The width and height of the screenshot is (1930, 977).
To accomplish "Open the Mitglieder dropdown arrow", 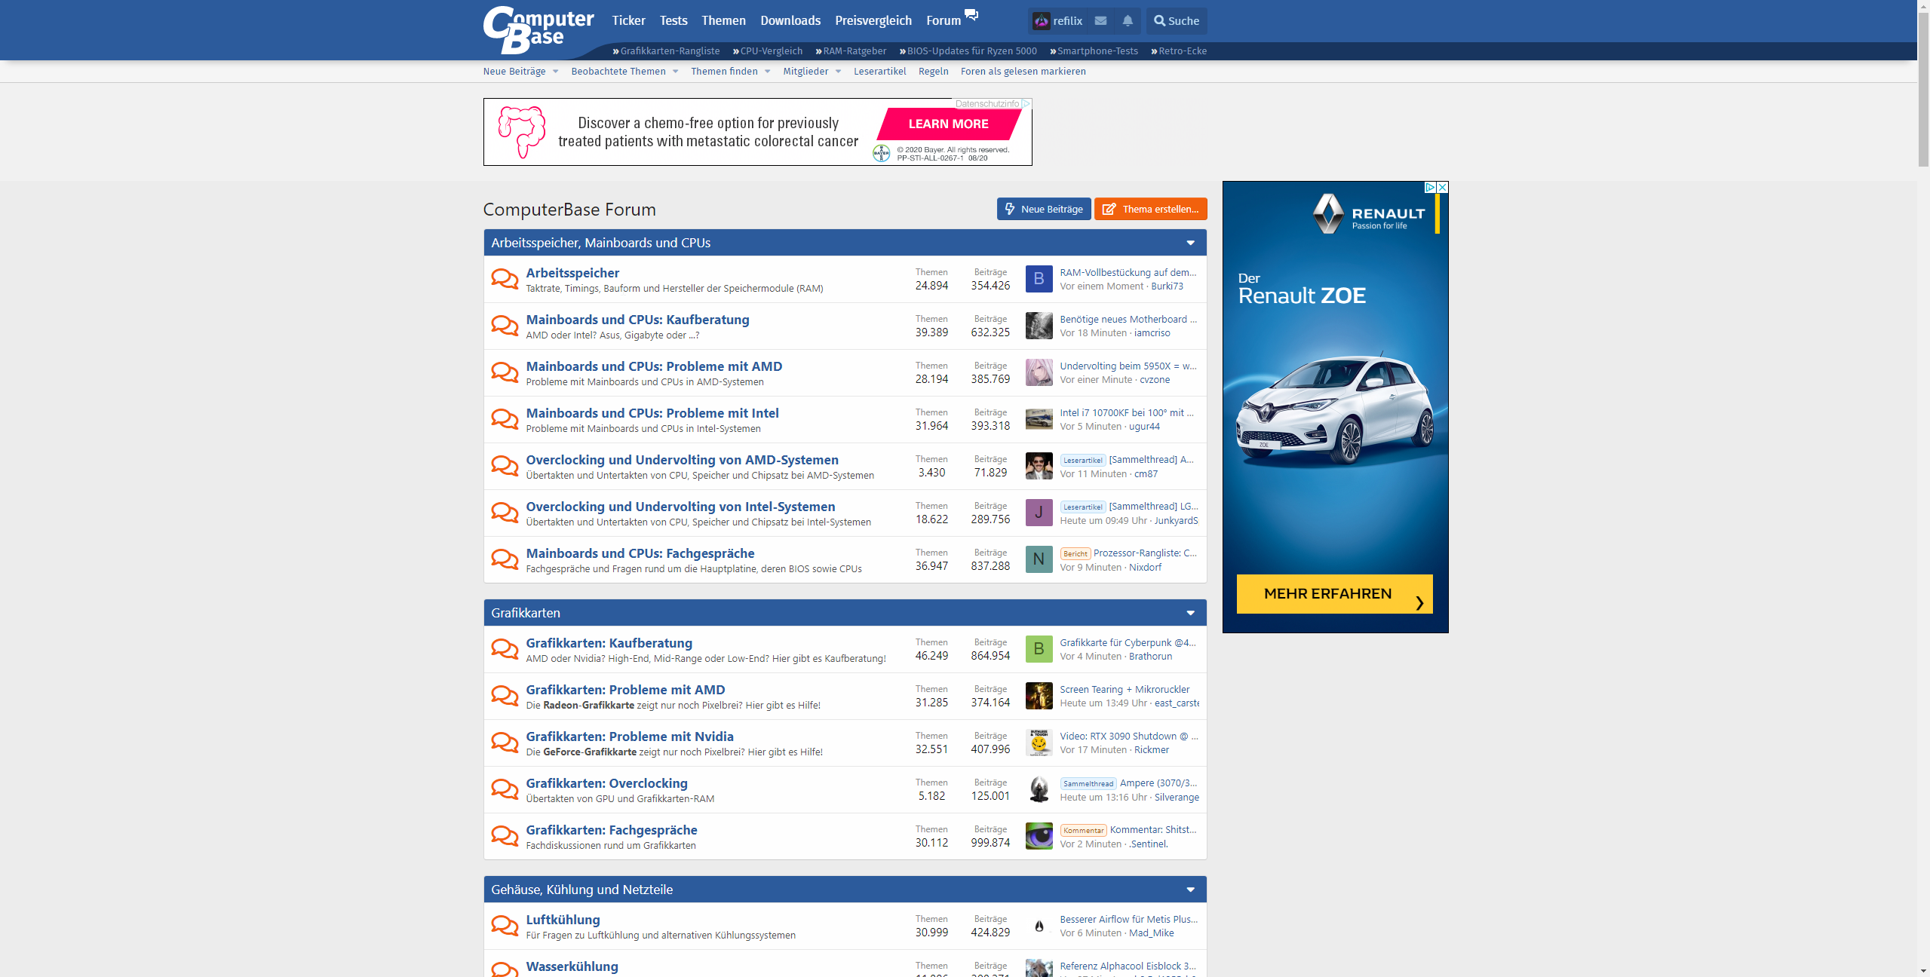I will (838, 72).
